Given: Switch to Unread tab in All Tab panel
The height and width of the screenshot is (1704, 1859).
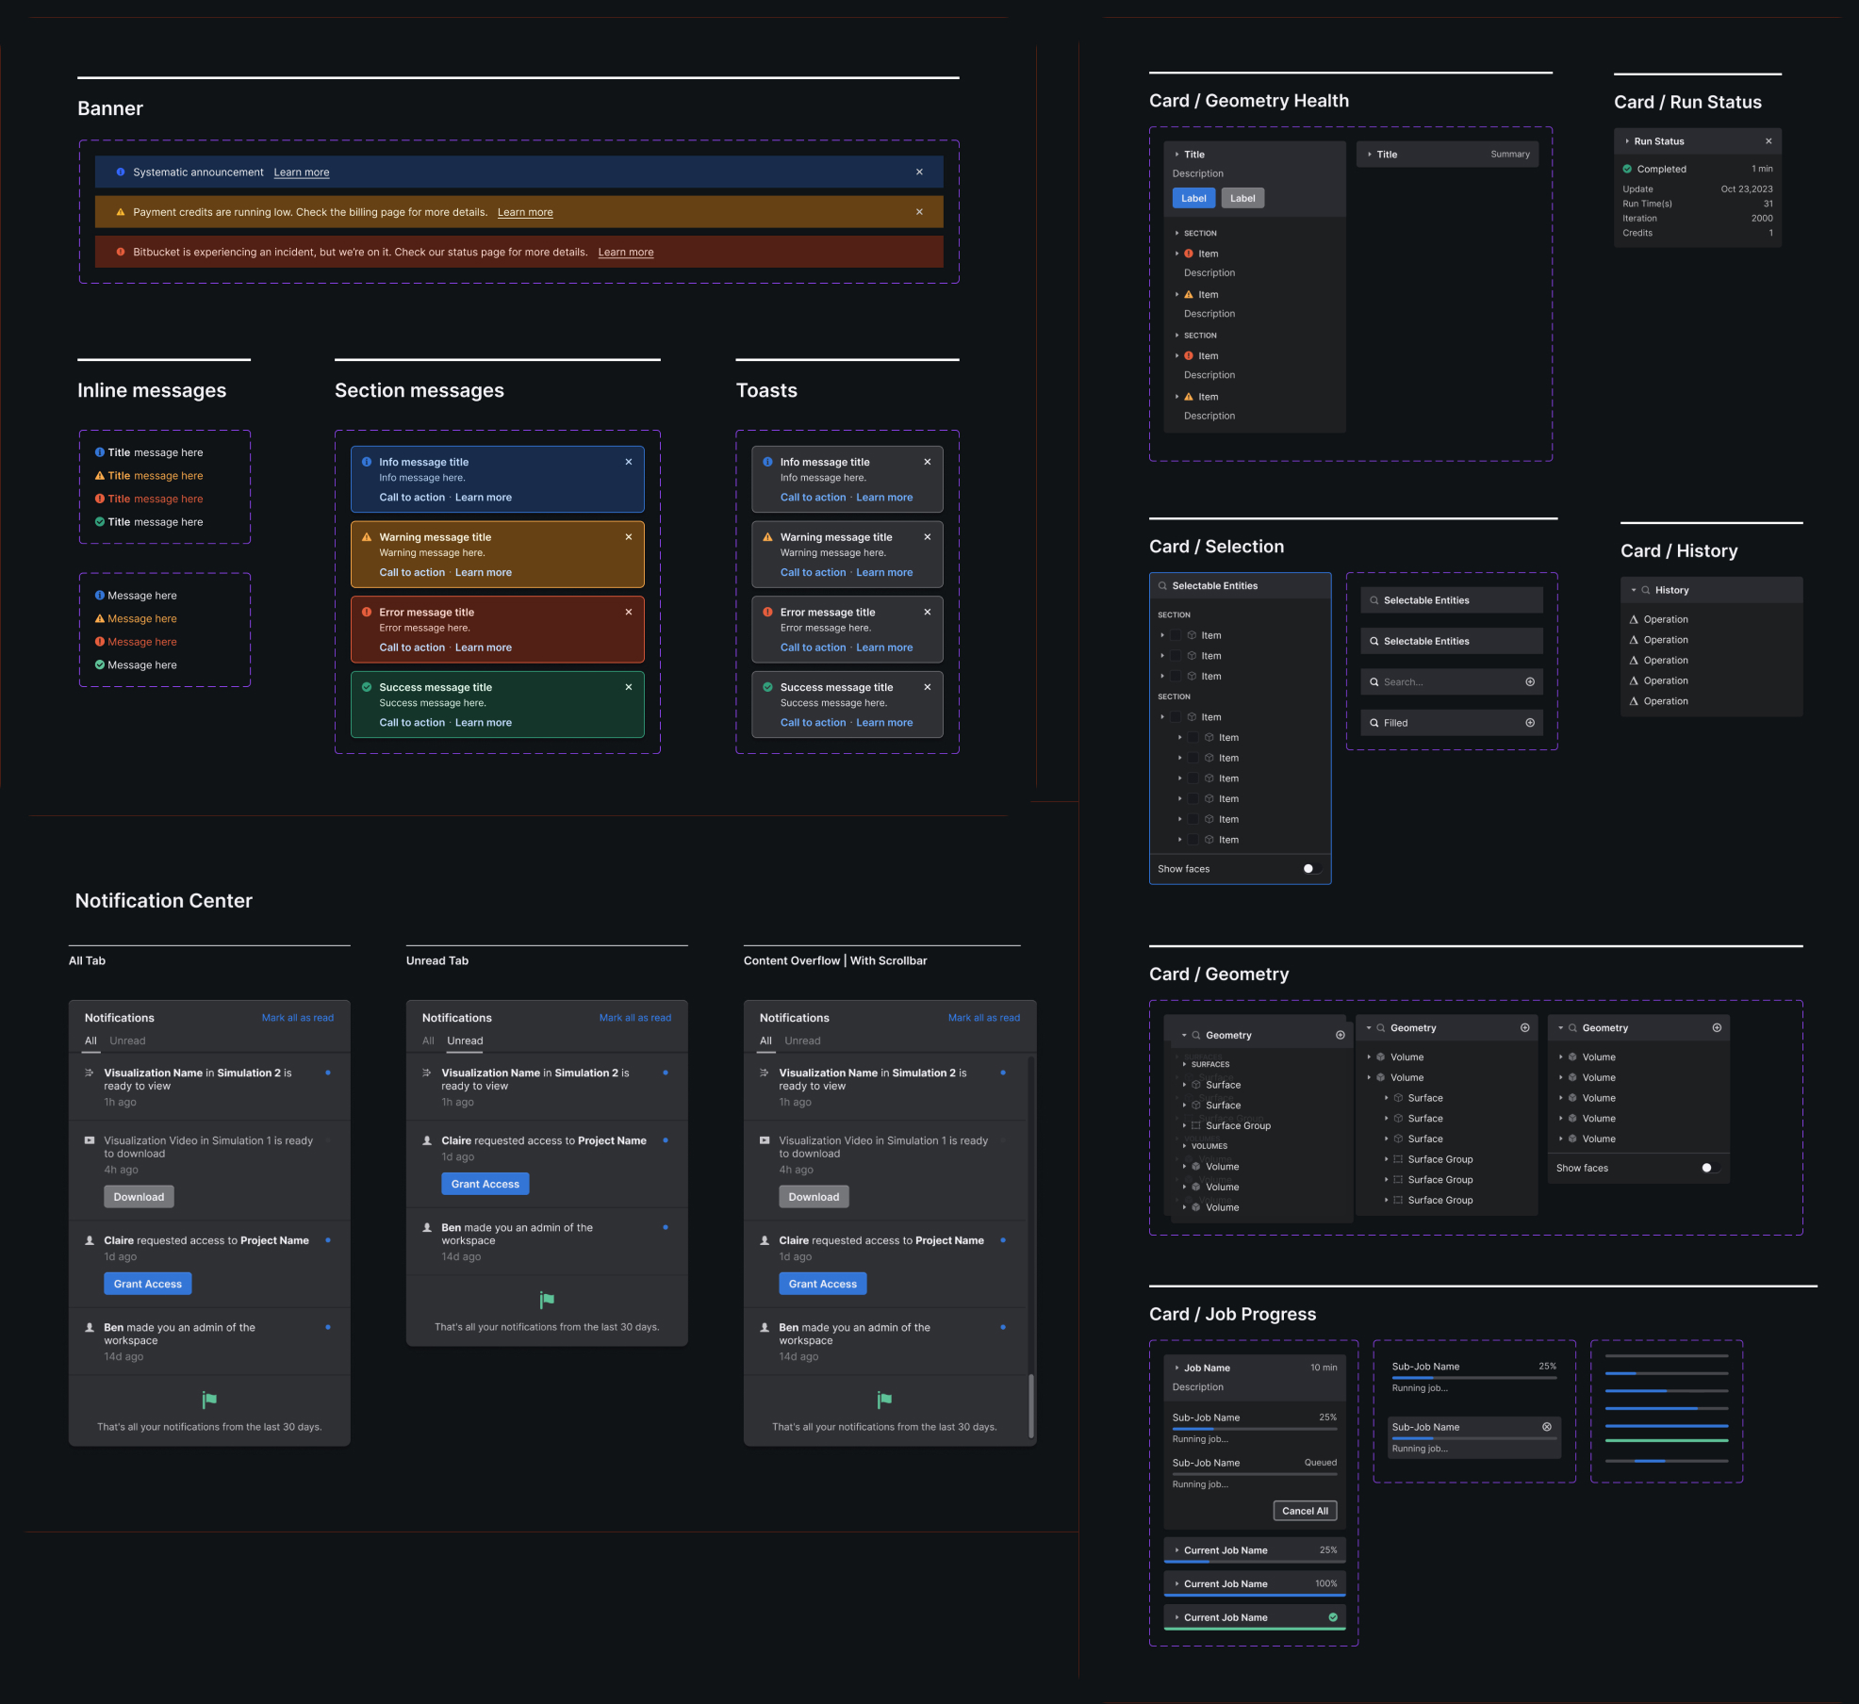Looking at the screenshot, I should (x=127, y=1041).
